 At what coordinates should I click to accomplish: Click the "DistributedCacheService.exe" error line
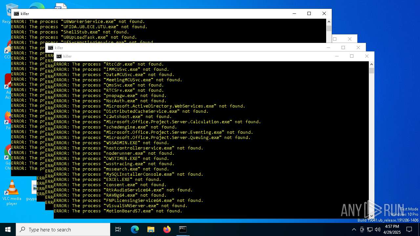click(x=131, y=111)
